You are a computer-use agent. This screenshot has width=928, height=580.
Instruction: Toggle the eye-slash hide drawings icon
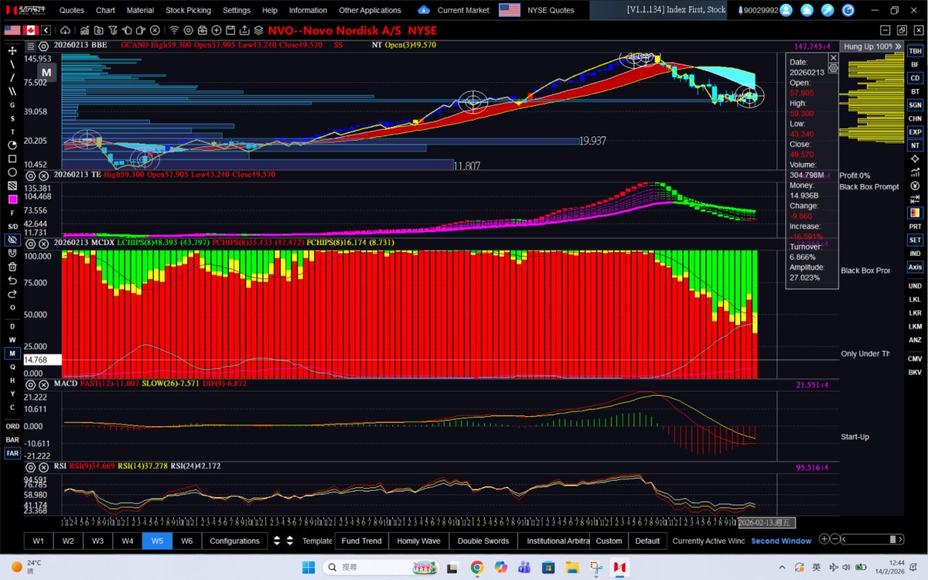[x=12, y=240]
